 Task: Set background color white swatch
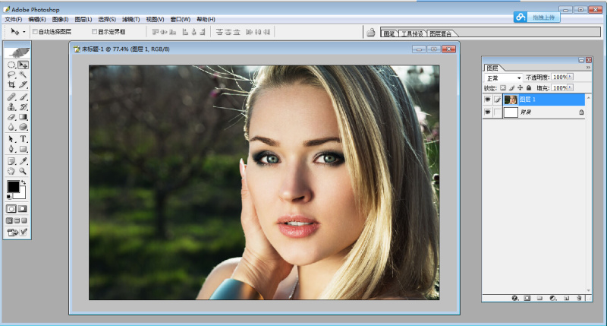21,194
